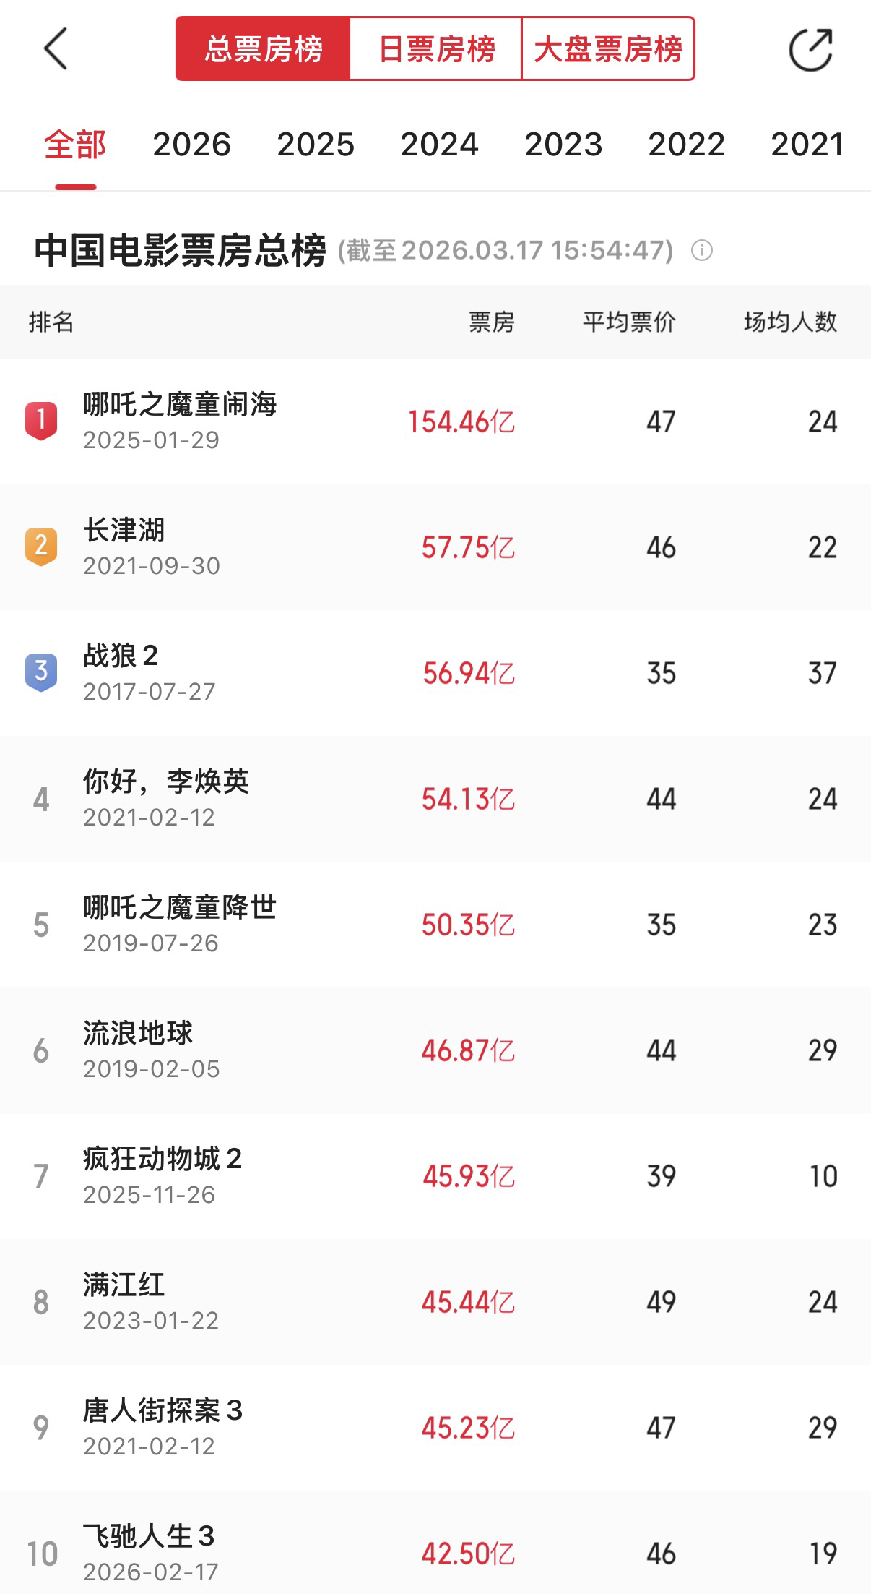Open 流浪地球 movie entry
The height and width of the screenshot is (1594, 871).
[138, 1049]
